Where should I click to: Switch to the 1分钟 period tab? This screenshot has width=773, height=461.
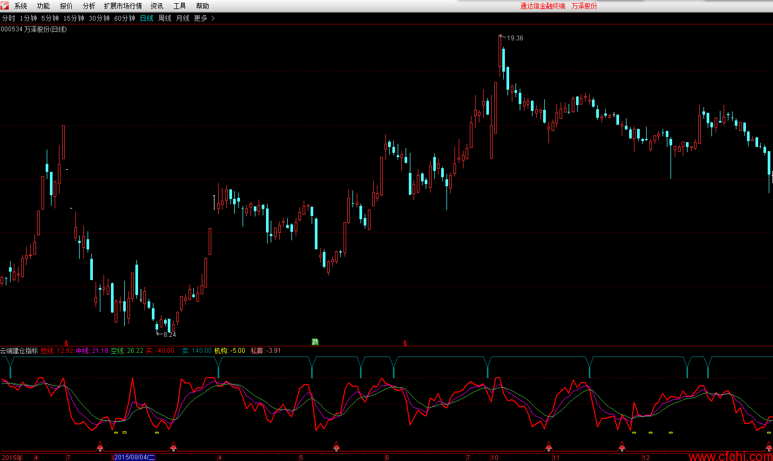click(x=29, y=18)
